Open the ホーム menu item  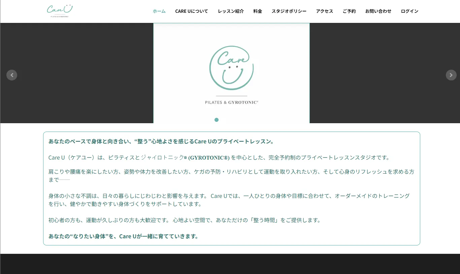pos(159,11)
